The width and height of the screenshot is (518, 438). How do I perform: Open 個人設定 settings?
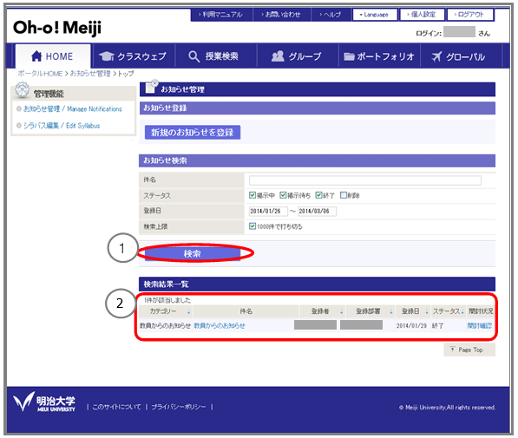(x=422, y=15)
